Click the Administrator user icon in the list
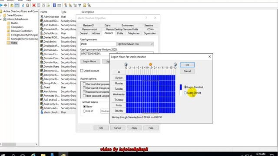 pyautogui.click(x=42, y=16)
